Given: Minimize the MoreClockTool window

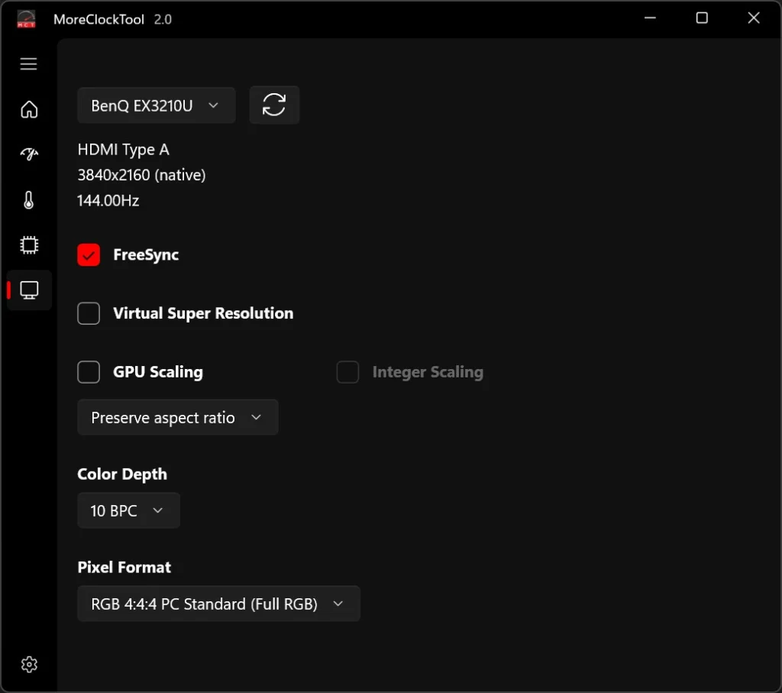Looking at the screenshot, I should click(x=650, y=18).
